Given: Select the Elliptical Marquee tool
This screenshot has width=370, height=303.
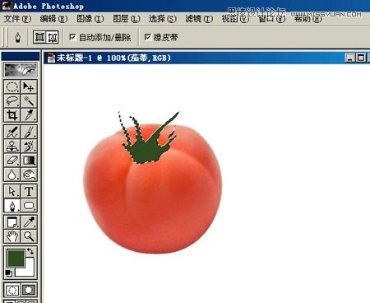Looking at the screenshot, I should (12, 86).
